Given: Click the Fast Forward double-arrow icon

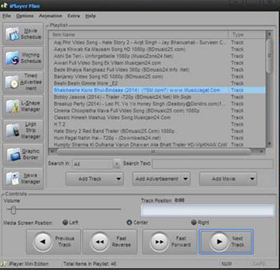Looking at the screenshot, I should [x=159, y=242].
